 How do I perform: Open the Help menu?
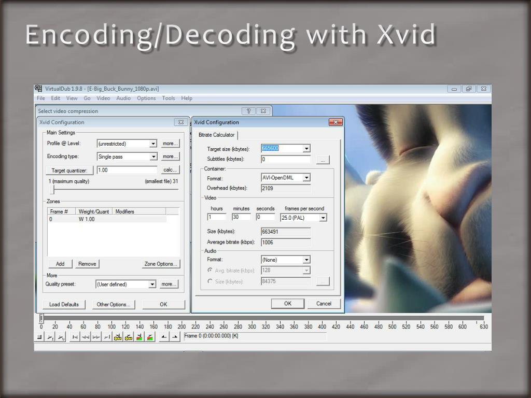[x=187, y=98]
